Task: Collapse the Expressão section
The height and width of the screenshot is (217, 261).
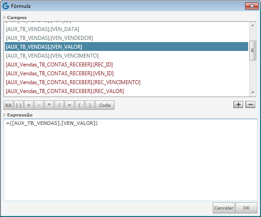Action: point(5,115)
